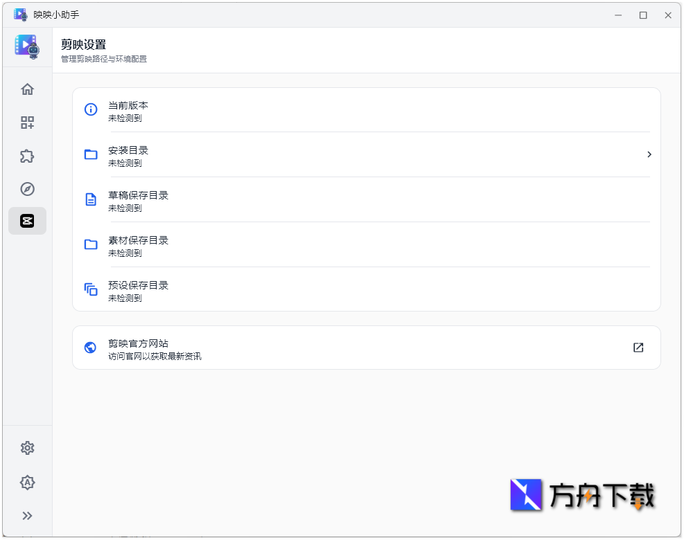
Task: Click the folder icon next to 安装目录
Action: 91,154
